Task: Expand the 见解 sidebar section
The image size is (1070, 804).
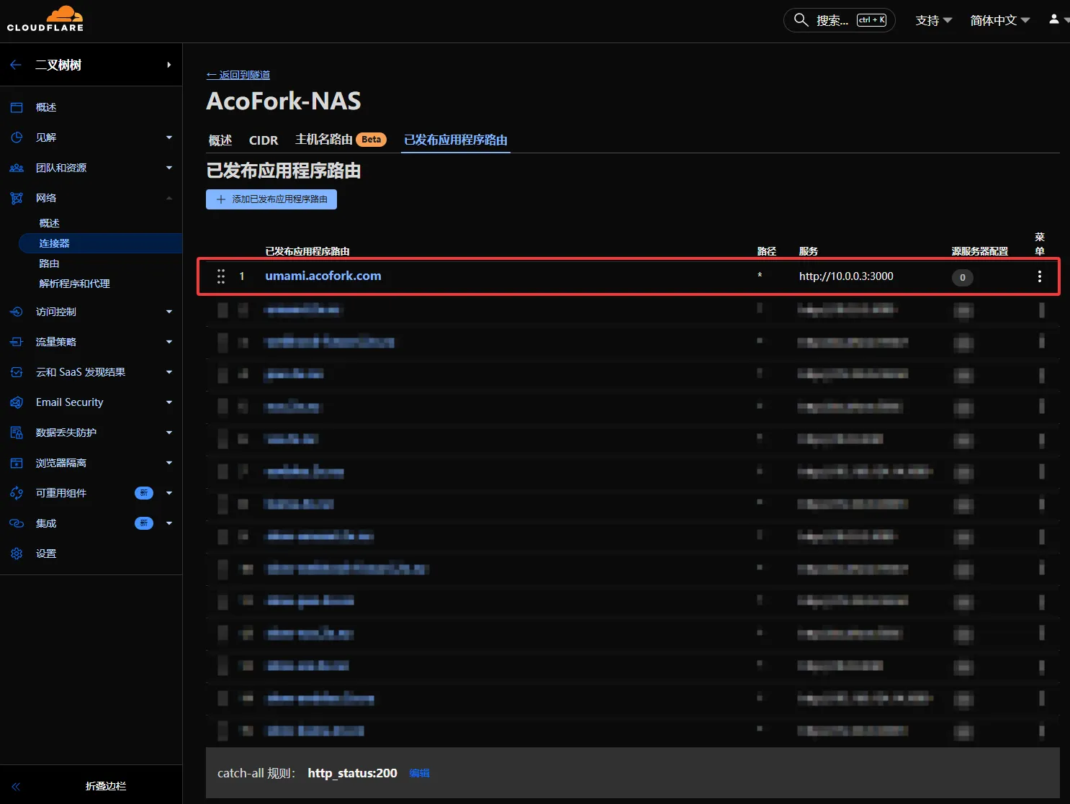Action: [x=168, y=137]
